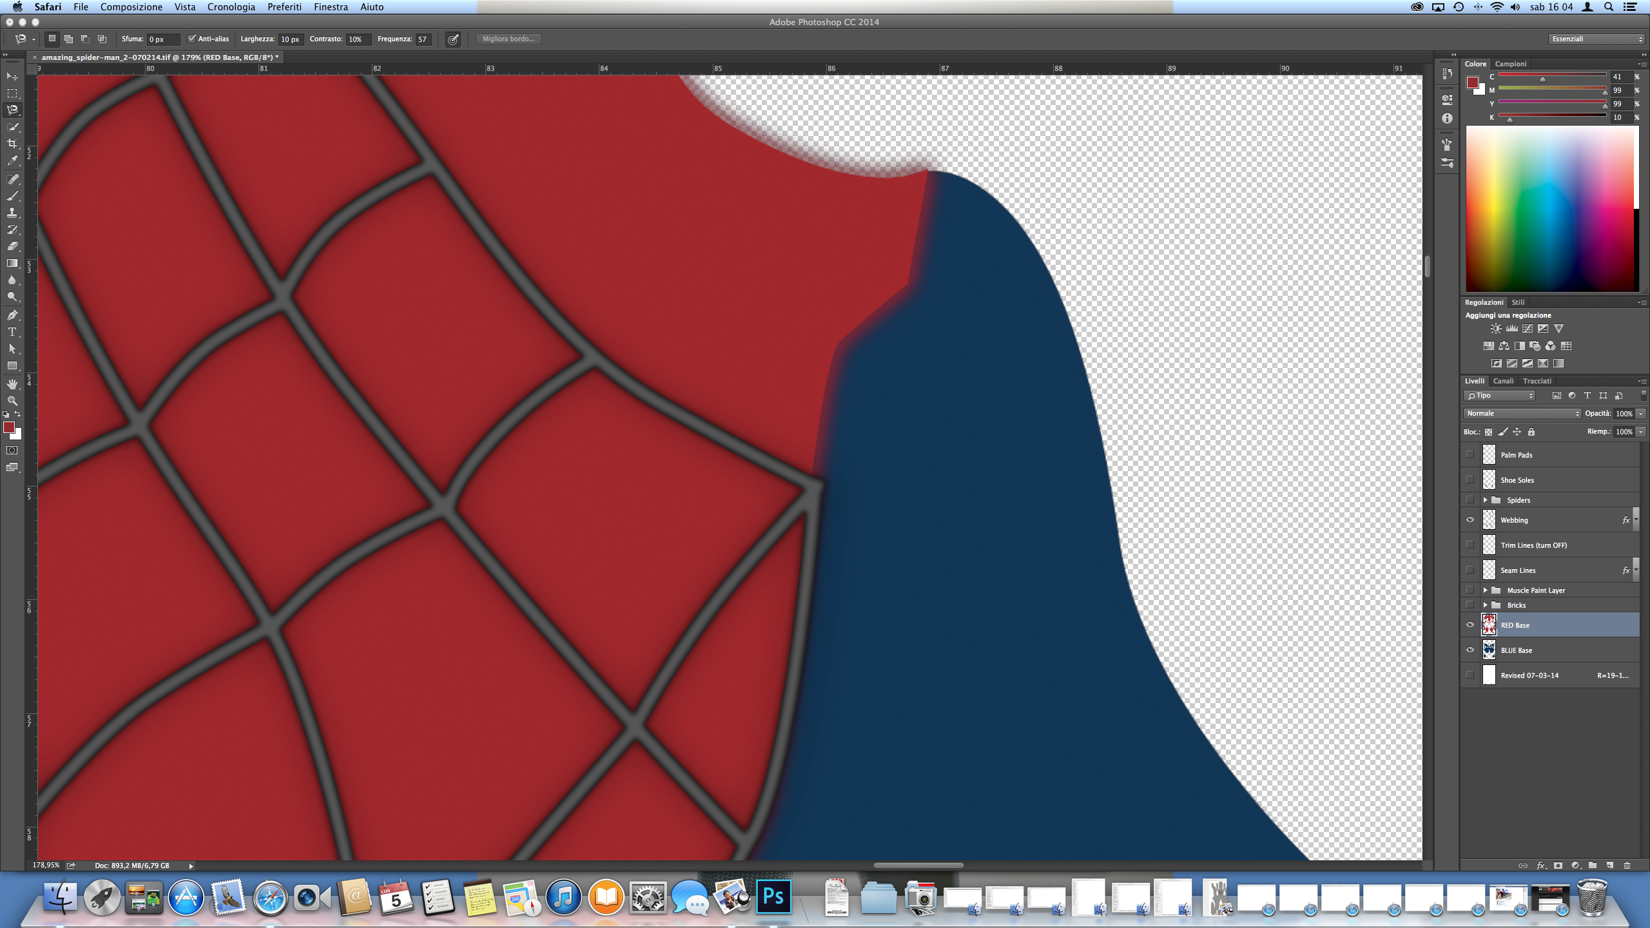This screenshot has height=928, width=1650.
Task: Delete layer trash icon
Action: (1627, 865)
